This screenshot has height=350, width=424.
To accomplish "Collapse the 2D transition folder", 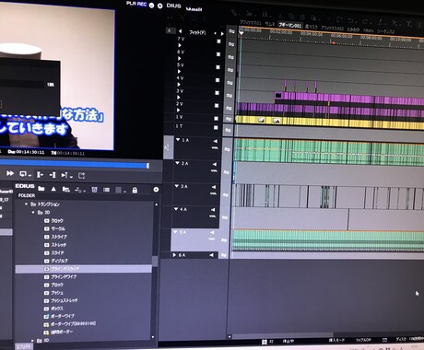I will pyautogui.click(x=33, y=212).
